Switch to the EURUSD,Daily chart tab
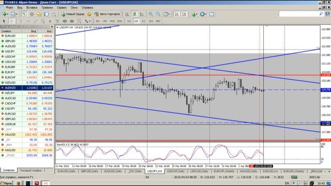331x186 pixels. [x=67, y=171]
